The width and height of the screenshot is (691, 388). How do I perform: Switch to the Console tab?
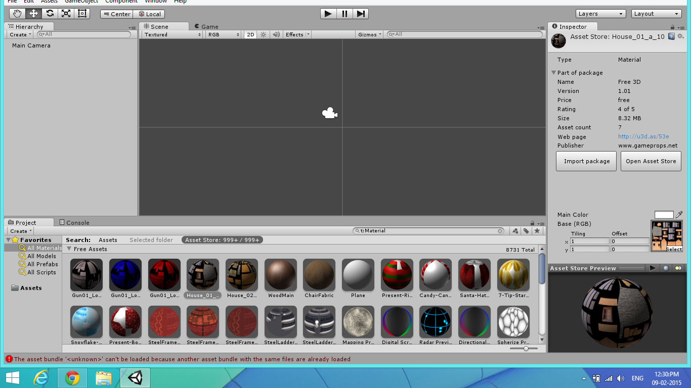pos(74,222)
